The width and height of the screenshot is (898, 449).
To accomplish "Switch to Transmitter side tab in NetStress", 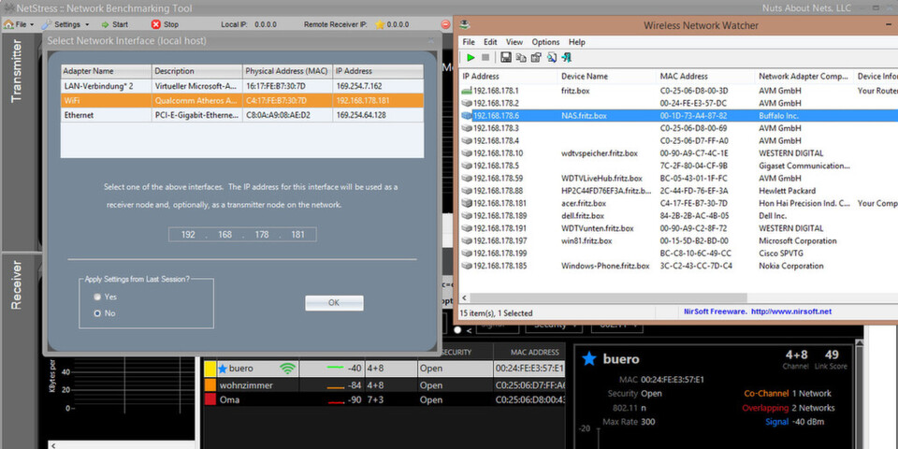I will click(x=17, y=70).
